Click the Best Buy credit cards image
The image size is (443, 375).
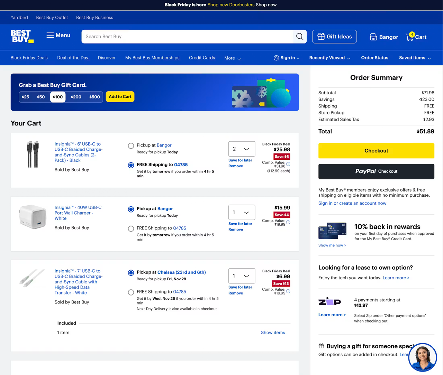tap(332, 231)
